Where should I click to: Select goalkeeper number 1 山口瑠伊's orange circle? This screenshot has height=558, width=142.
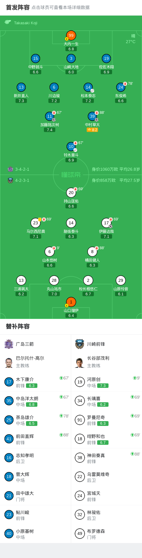(71, 302)
